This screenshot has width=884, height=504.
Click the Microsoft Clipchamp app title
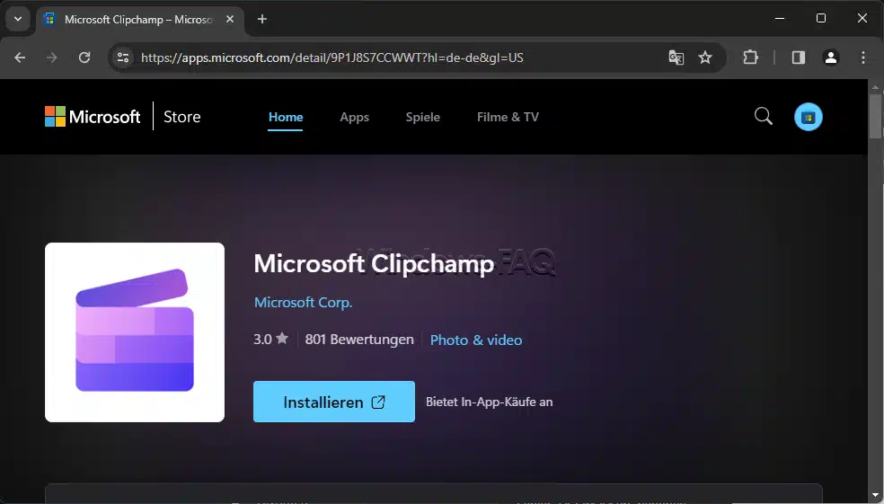[374, 264]
